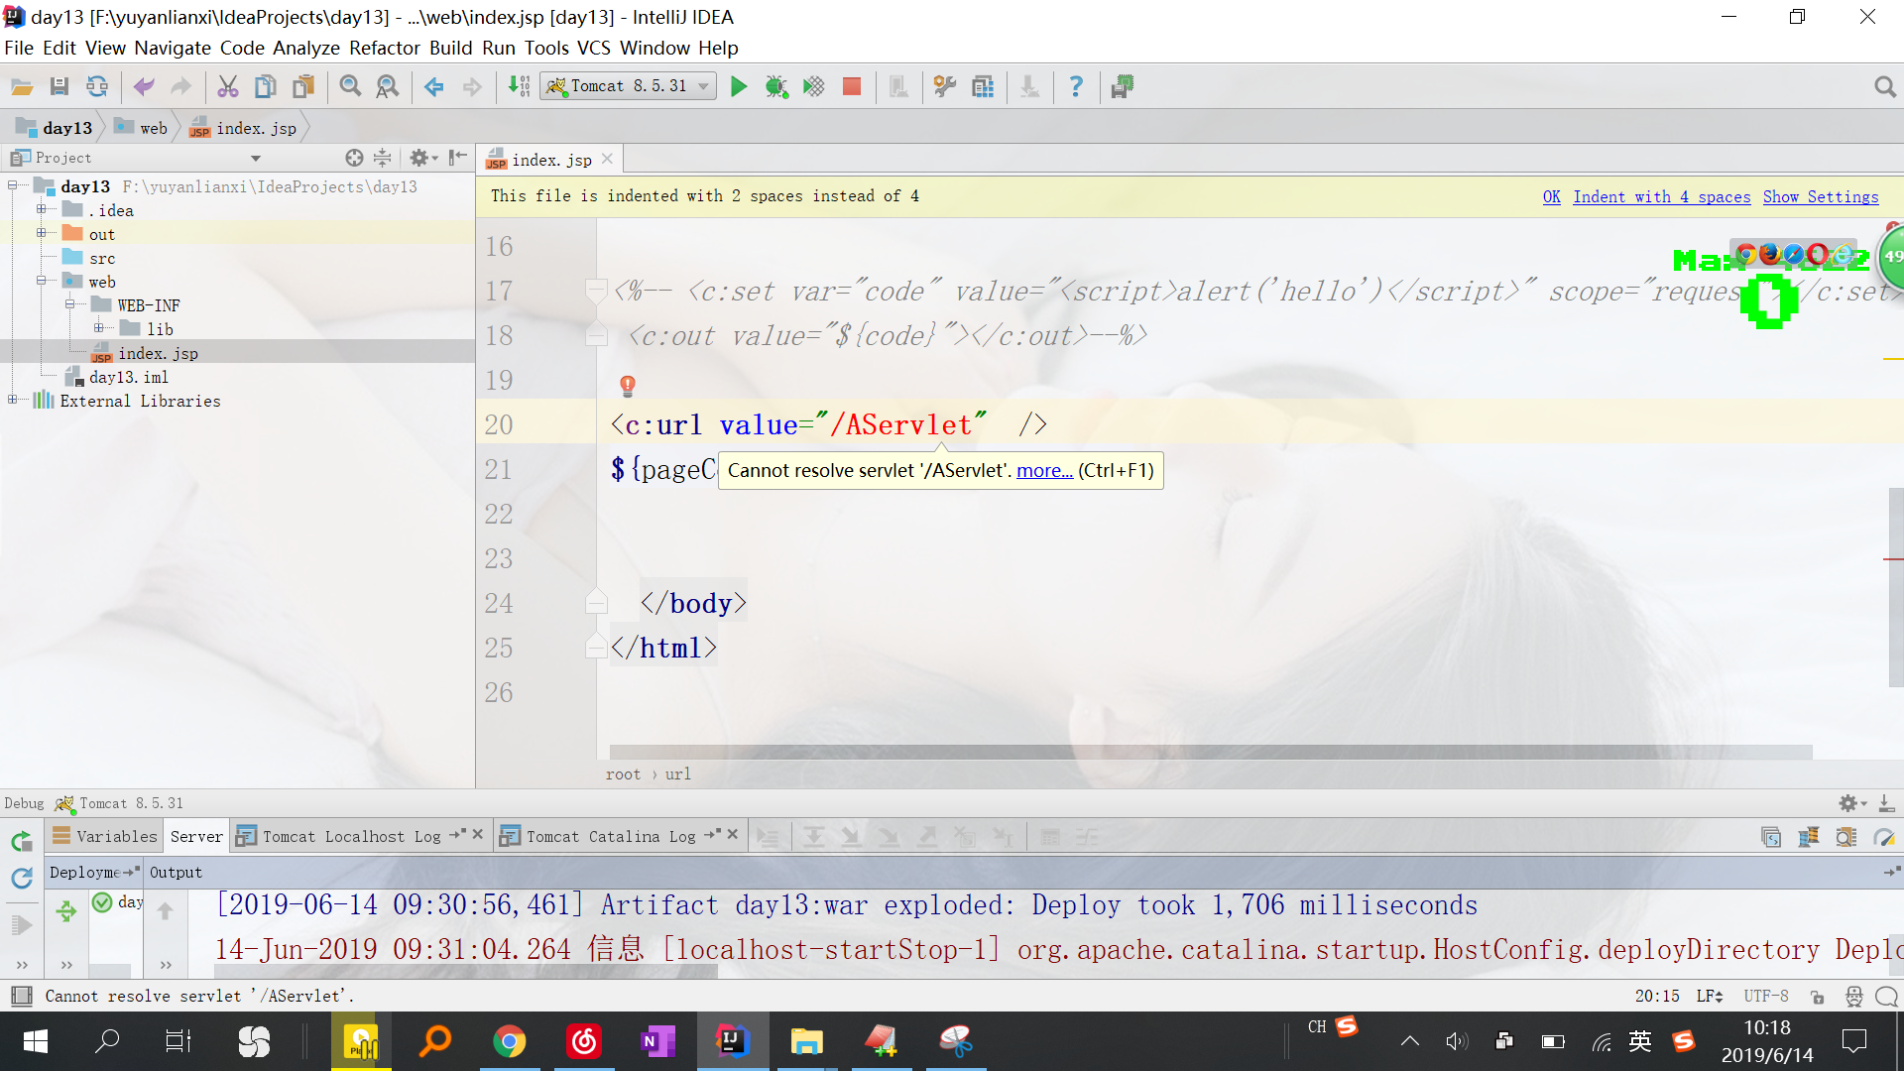Image resolution: width=1904 pixels, height=1071 pixels.
Task: Switch to Variables tab in Debug
Action: click(x=105, y=836)
